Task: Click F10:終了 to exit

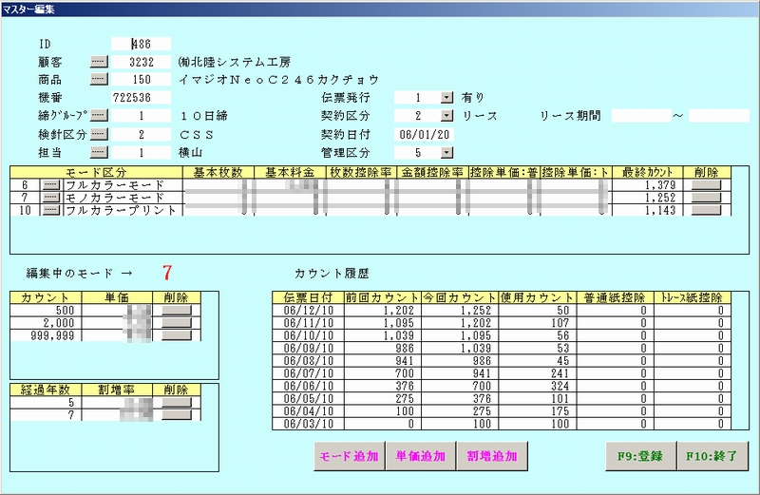Action: pos(712,456)
